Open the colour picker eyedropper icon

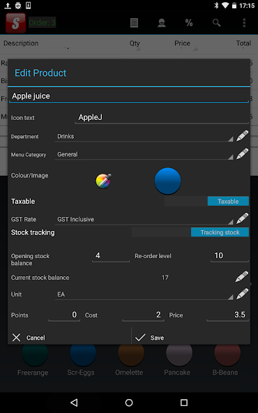tap(103, 181)
